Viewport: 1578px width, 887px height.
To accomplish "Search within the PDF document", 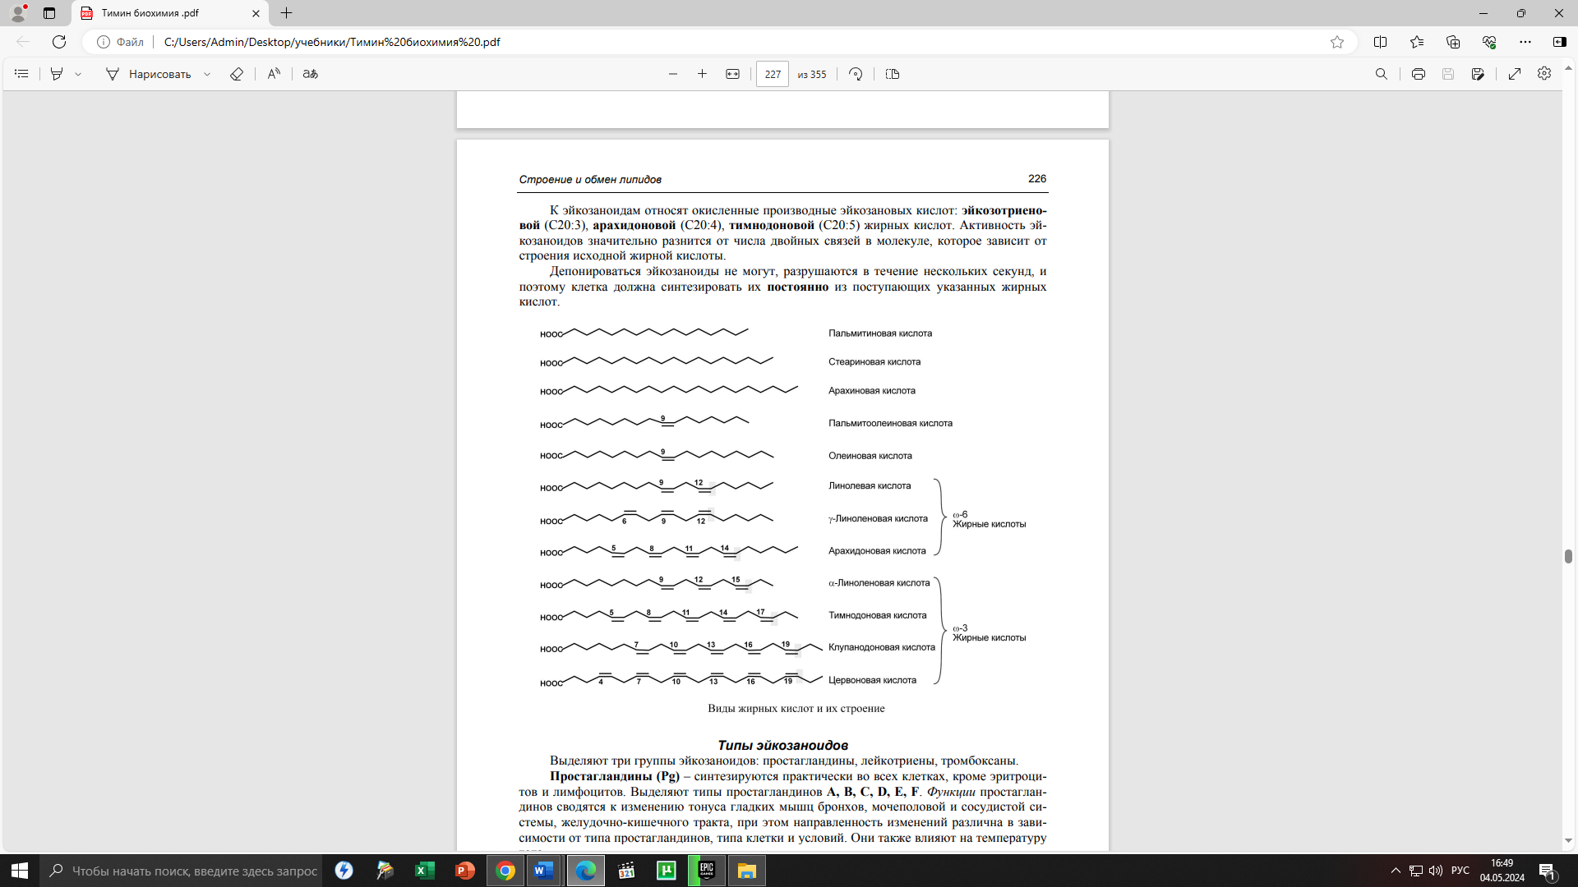I will (x=1382, y=74).
